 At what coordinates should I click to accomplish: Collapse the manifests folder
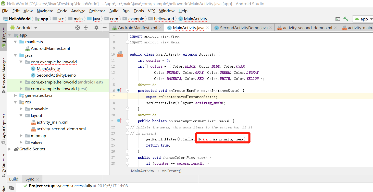[x=15, y=42]
